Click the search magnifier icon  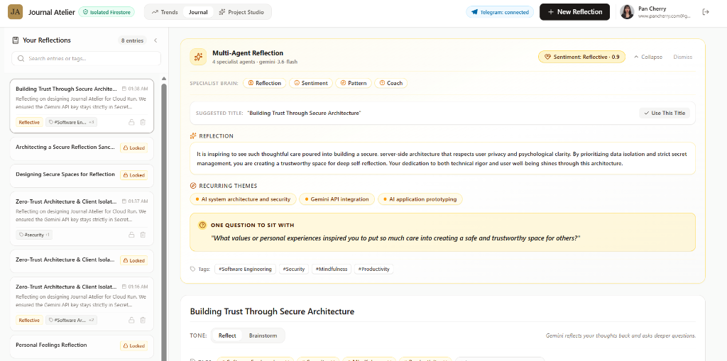coord(21,58)
